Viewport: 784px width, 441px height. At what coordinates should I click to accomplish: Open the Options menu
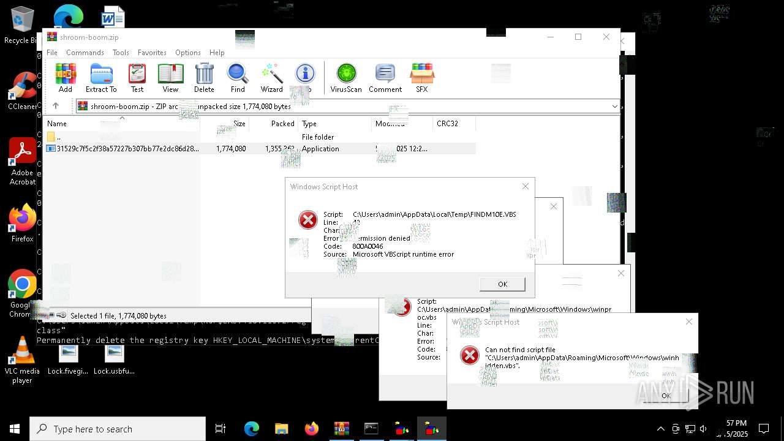(188, 53)
